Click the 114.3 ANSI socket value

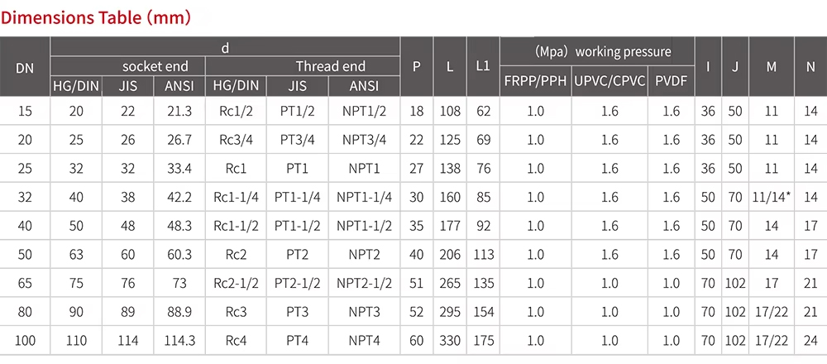coord(179,340)
